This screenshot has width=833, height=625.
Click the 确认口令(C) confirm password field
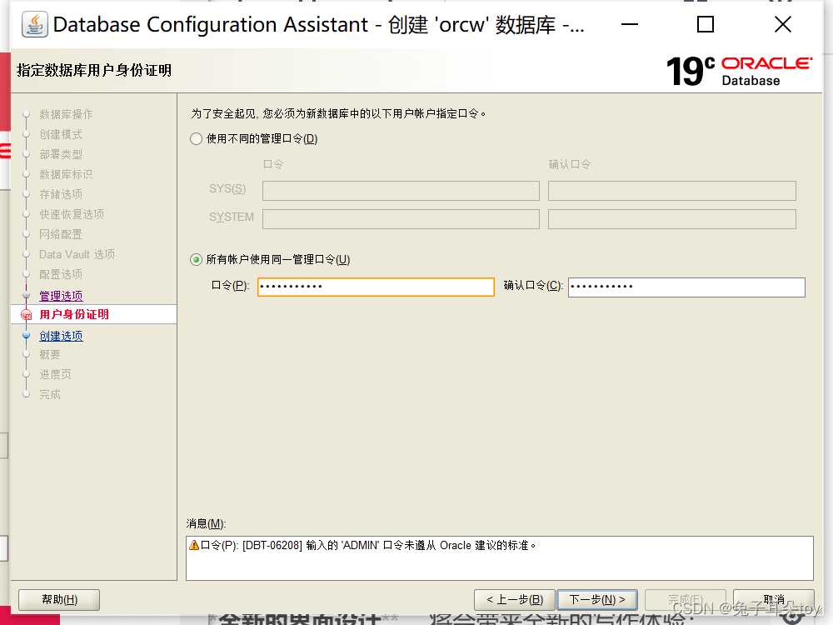[686, 287]
